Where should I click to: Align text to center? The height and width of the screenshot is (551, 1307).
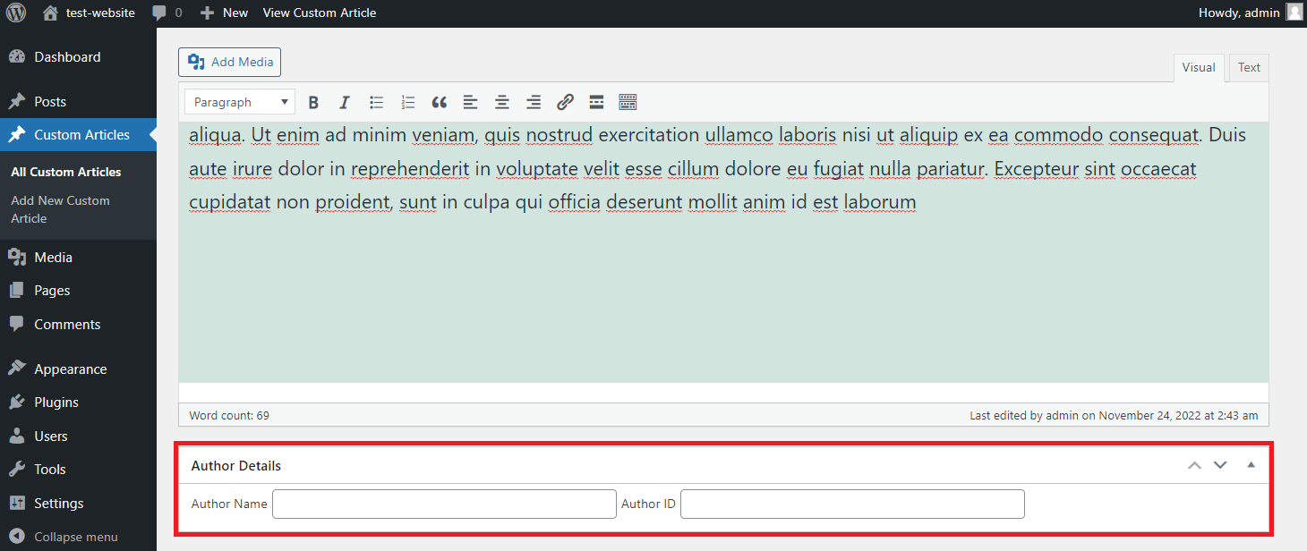pos(502,102)
